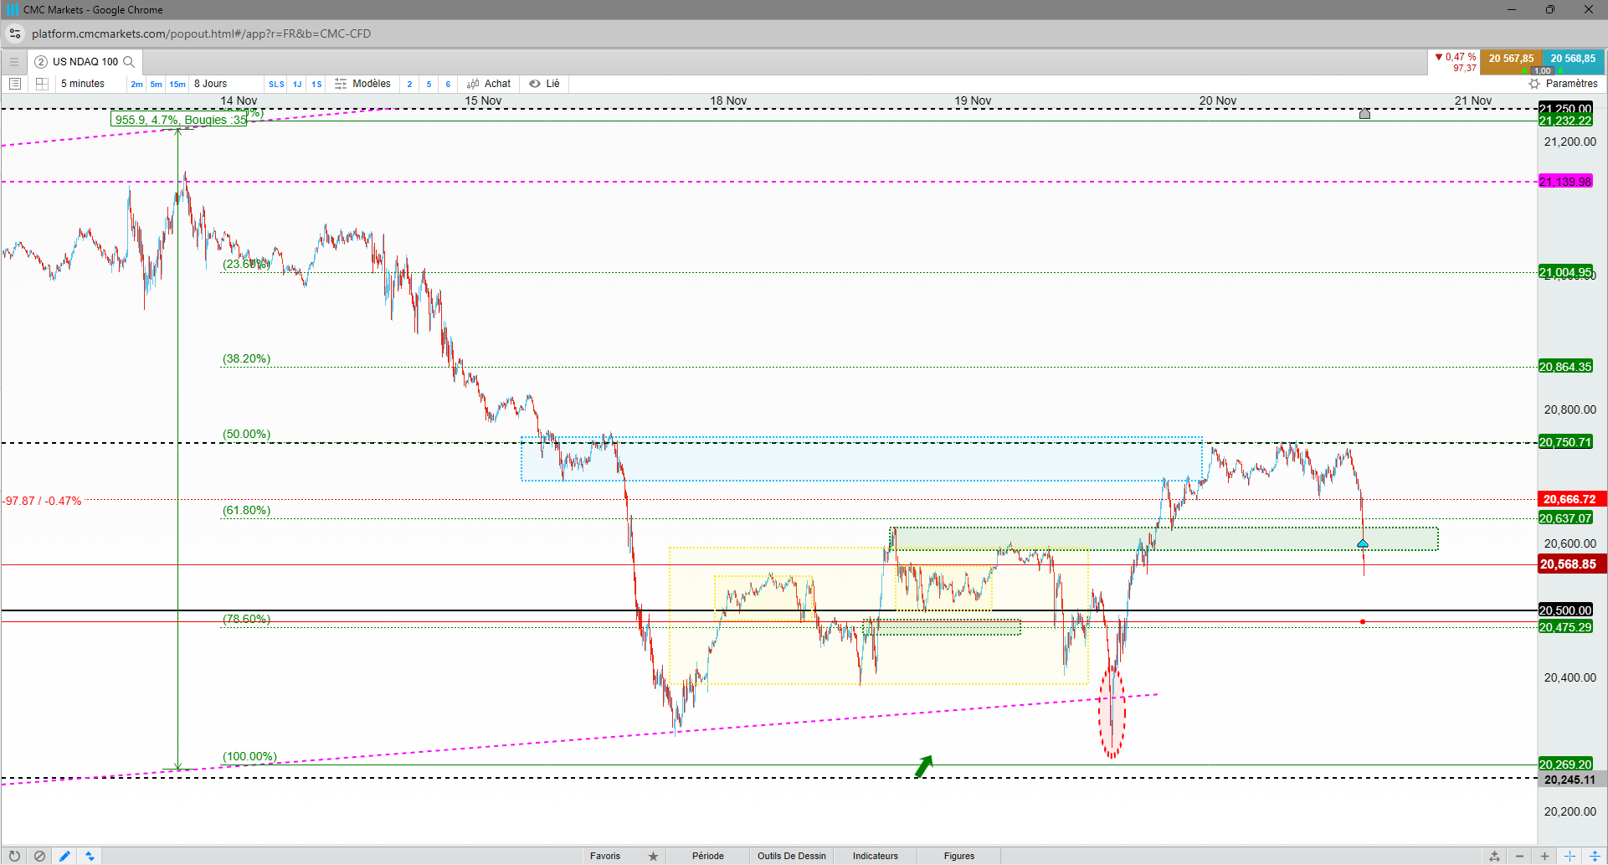This screenshot has width=1608, height=865.
Task: Zoom in the chart with plus icon
Action: [x=1544, y=856]
